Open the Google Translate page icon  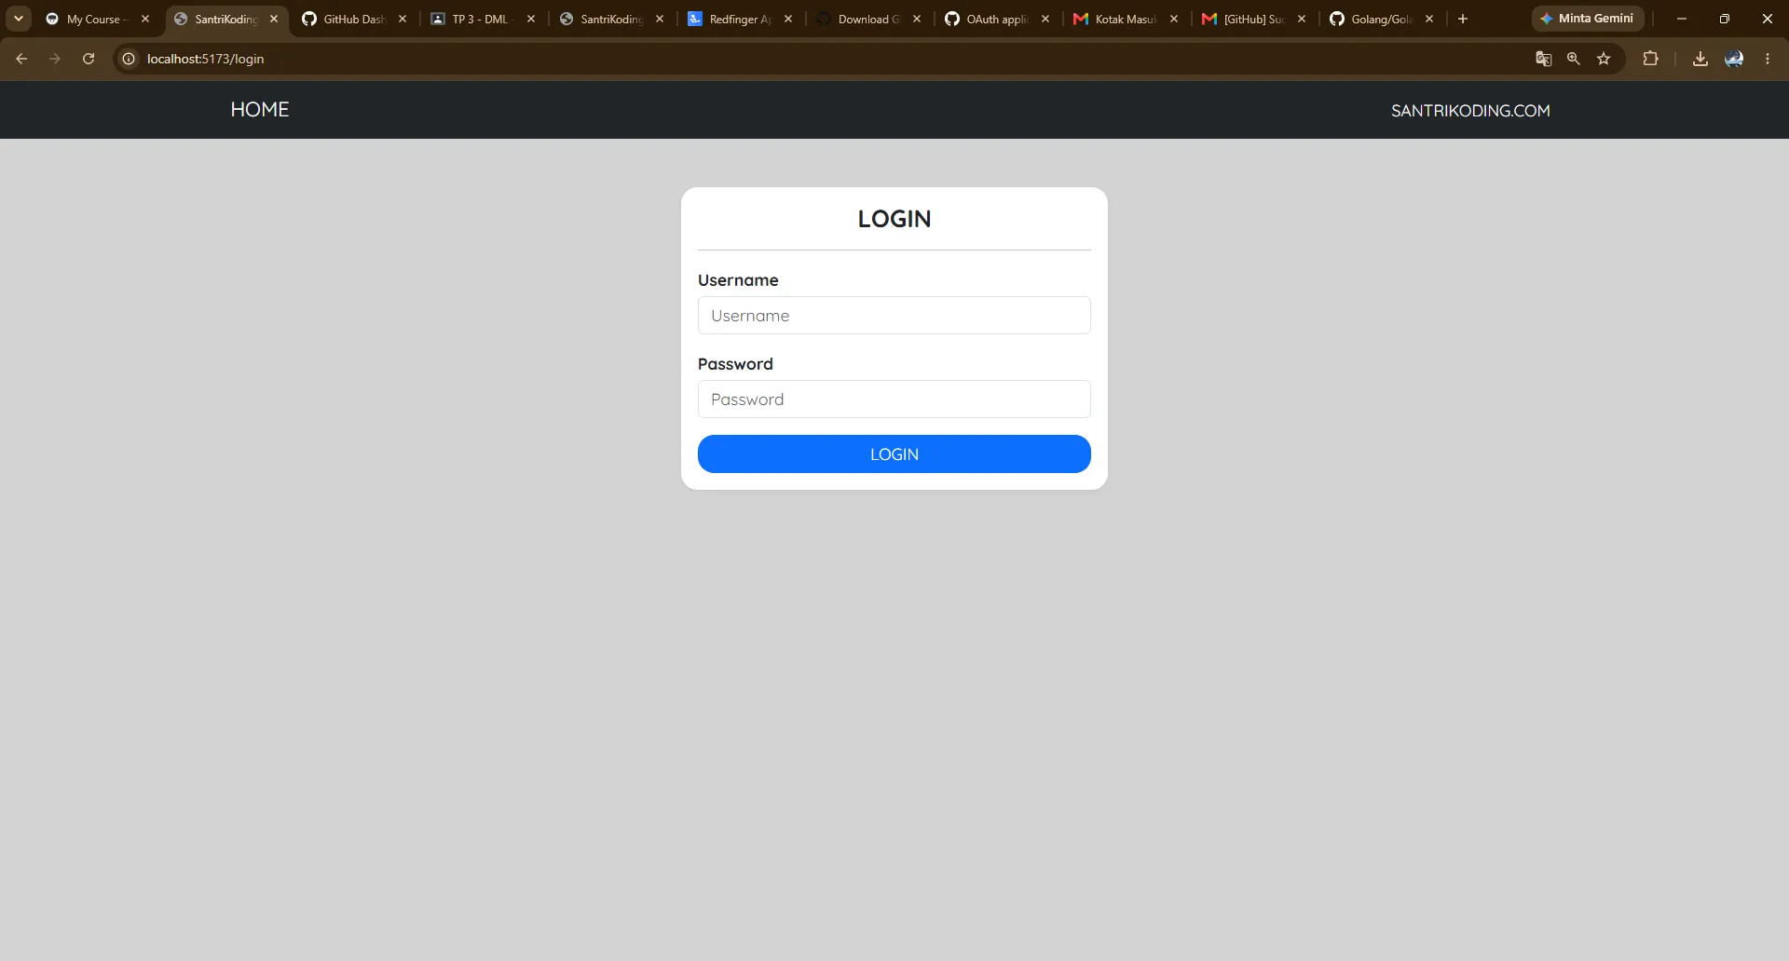pos(1543,59)
